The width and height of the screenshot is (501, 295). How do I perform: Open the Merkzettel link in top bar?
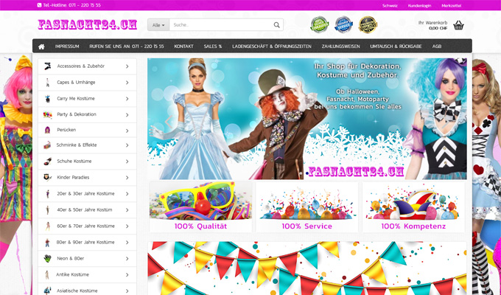pyautogui.click(x=451, y=5)
